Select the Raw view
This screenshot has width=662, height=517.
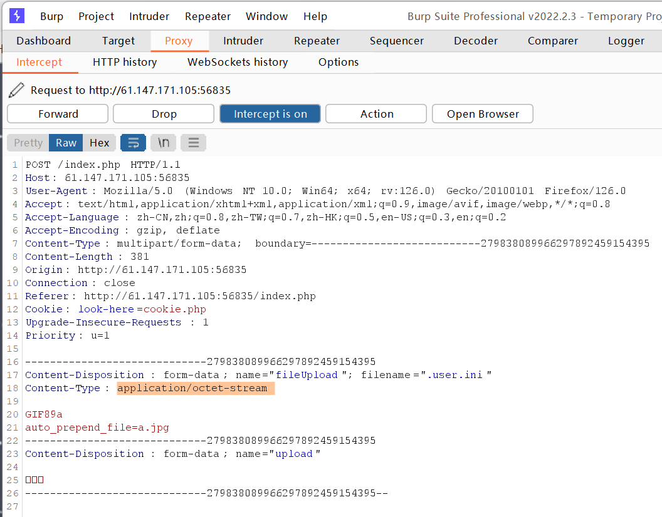coord(66,143)
